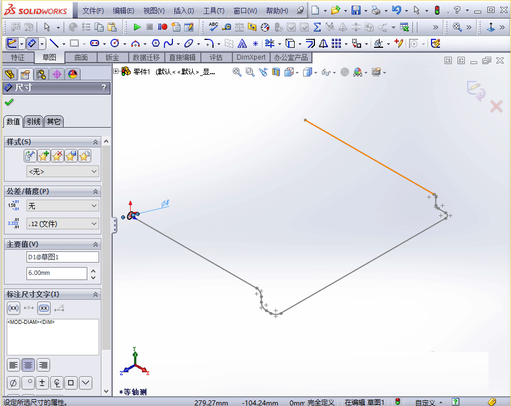Collapse the 样式(S) section
Screen dimensions: 511x406
click(x=94, y=142)
